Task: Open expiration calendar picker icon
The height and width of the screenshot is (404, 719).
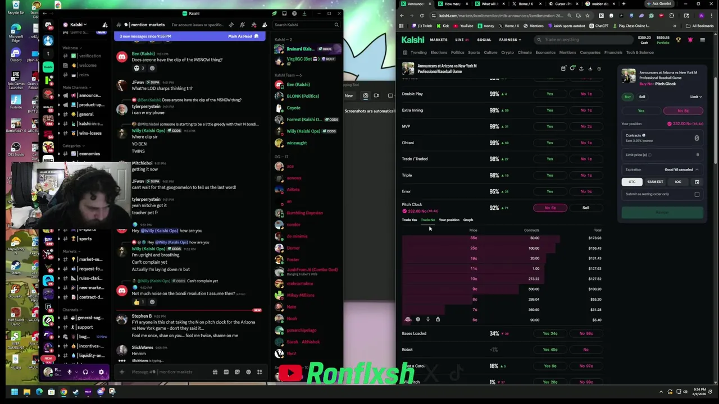Action: [697, 182]
